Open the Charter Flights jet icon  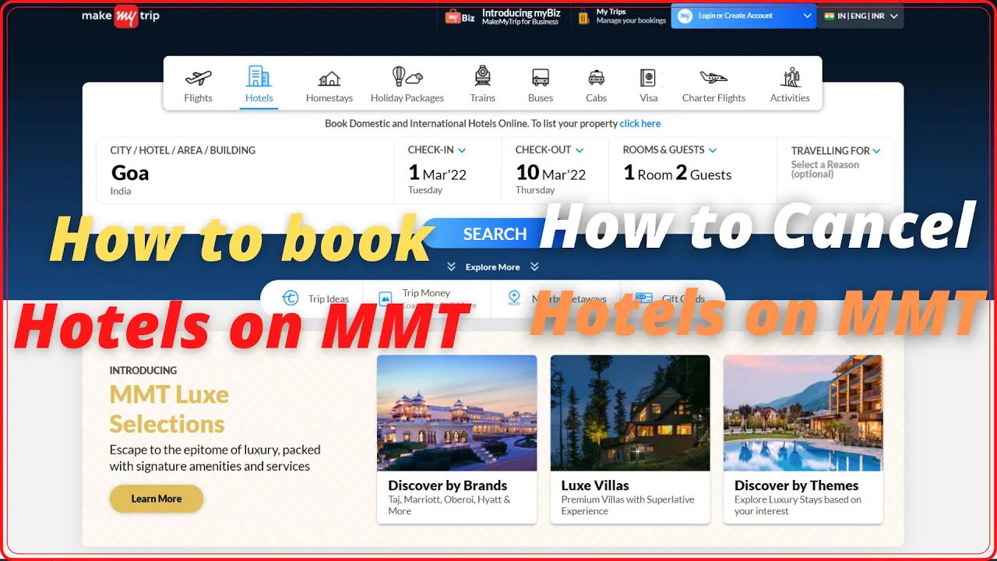click(713, 77)
